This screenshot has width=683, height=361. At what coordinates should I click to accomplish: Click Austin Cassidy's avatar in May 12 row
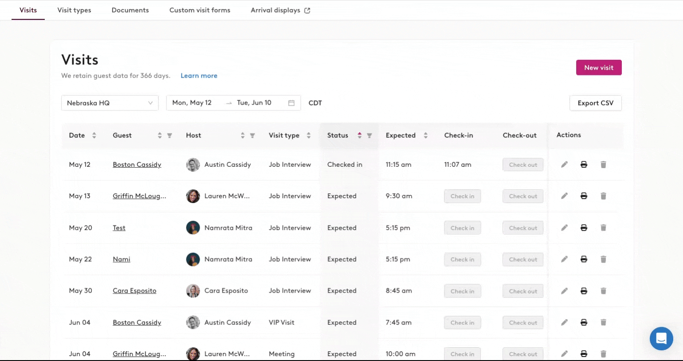(x=193, y=165)
